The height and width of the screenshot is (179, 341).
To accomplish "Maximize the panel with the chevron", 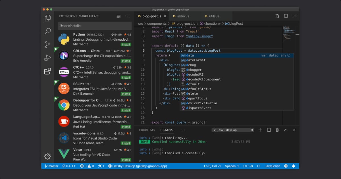I will [286, 130].
